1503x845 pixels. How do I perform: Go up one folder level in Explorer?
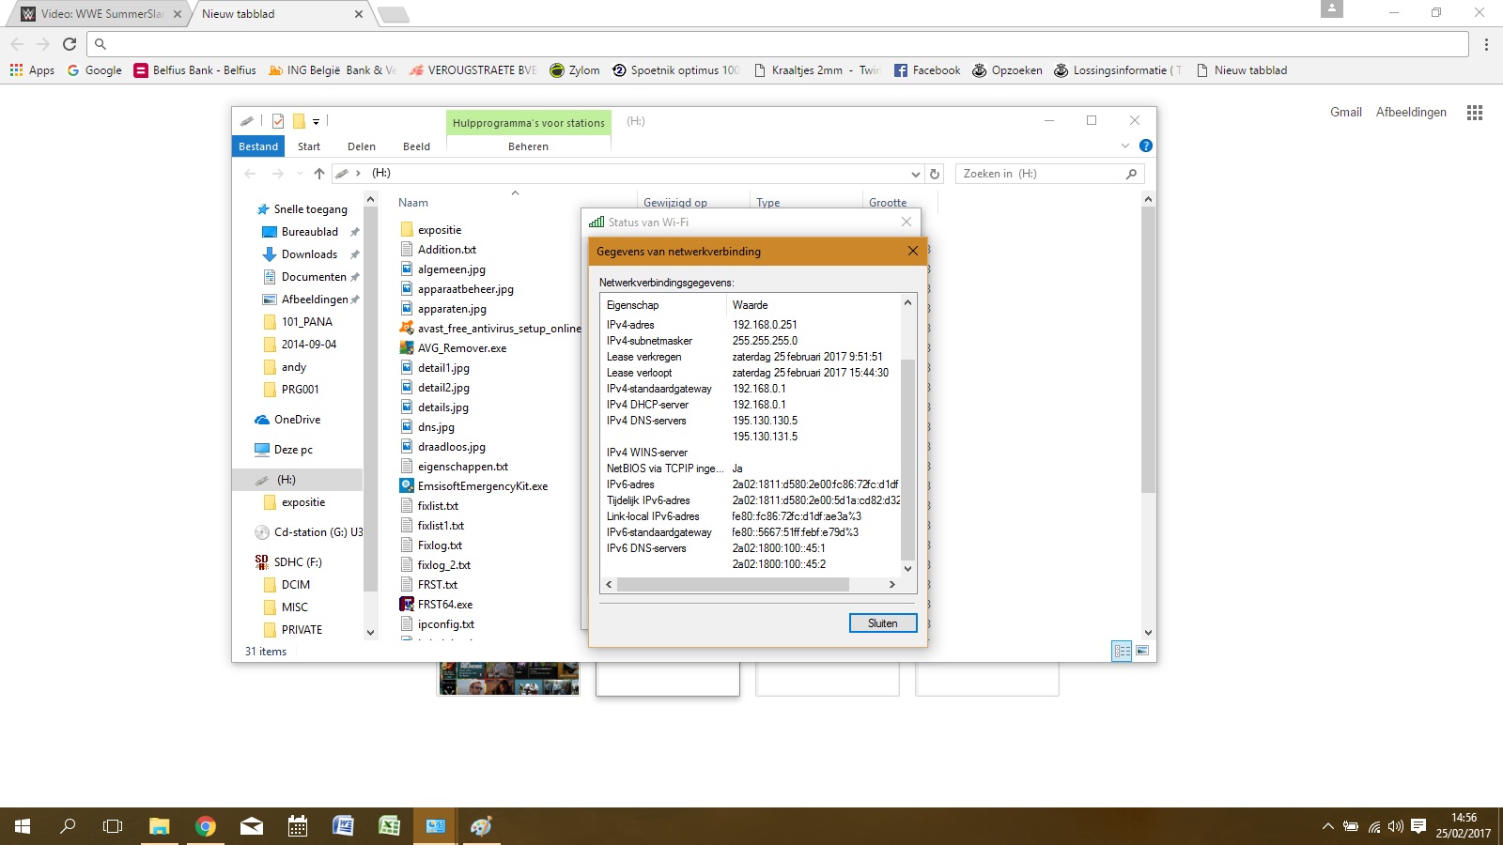click(319, 174)
